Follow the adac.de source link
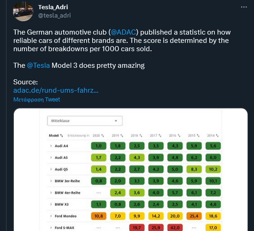The image size is (254, 231). [x=56, y=90]
